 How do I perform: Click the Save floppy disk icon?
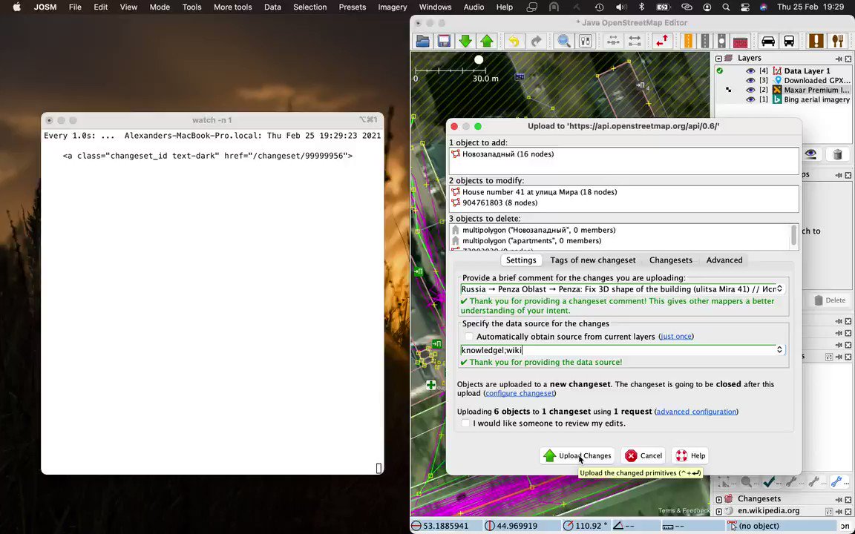coord(444,41)
